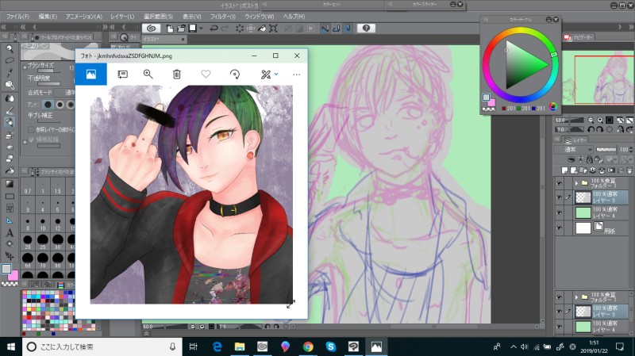Select the Text tool marked A
Screen dimensions: 635x356
(x=10, y=233)
